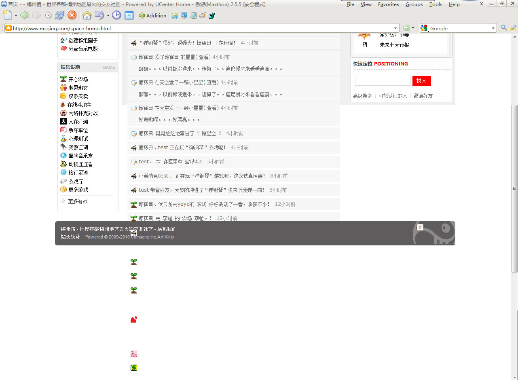Open the Tools menu
The image size is (518, 380).
click(436, 4)
